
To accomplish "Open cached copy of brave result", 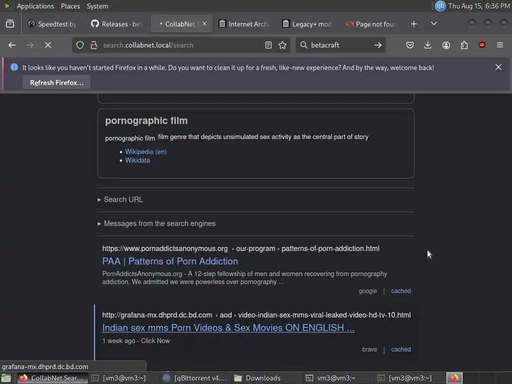I will (400, 349).
